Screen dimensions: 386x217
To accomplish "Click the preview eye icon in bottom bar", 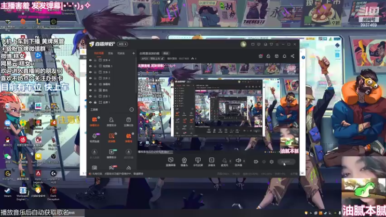I will coord(264,162).
